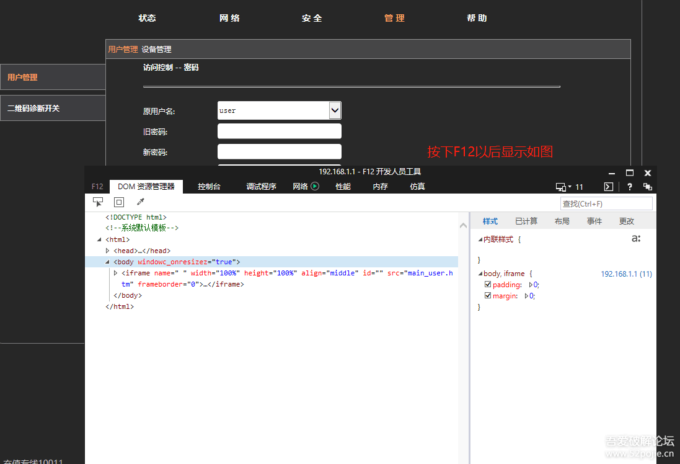The image size is (680, 464).
Task: Unpin the developer tools window icon
Action: pyautogui.click(x=648, y=187)
